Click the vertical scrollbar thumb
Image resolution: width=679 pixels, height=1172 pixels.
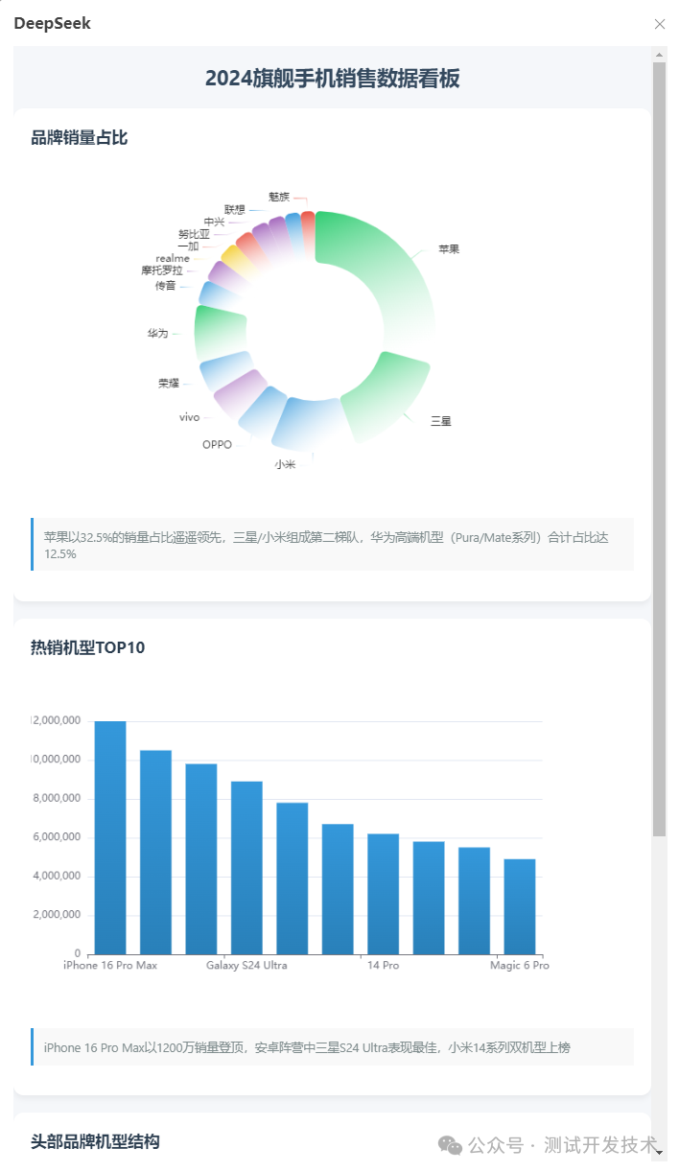(x=660, y=449)
